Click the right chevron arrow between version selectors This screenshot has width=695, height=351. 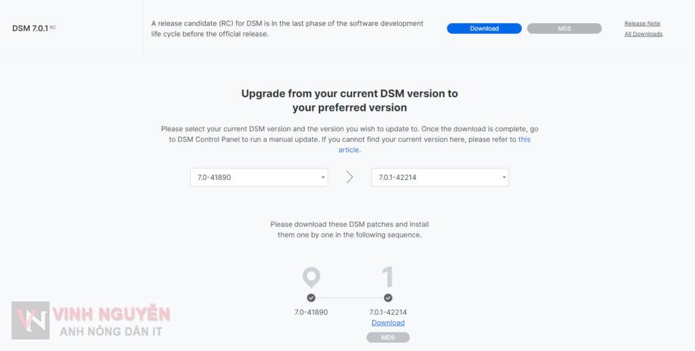(x=350, y=177)
